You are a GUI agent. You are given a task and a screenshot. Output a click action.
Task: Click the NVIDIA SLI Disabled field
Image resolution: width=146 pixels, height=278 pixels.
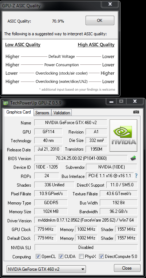click(86, 247)
